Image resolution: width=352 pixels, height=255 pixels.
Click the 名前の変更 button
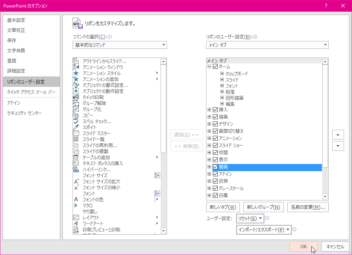coord(308,207)
